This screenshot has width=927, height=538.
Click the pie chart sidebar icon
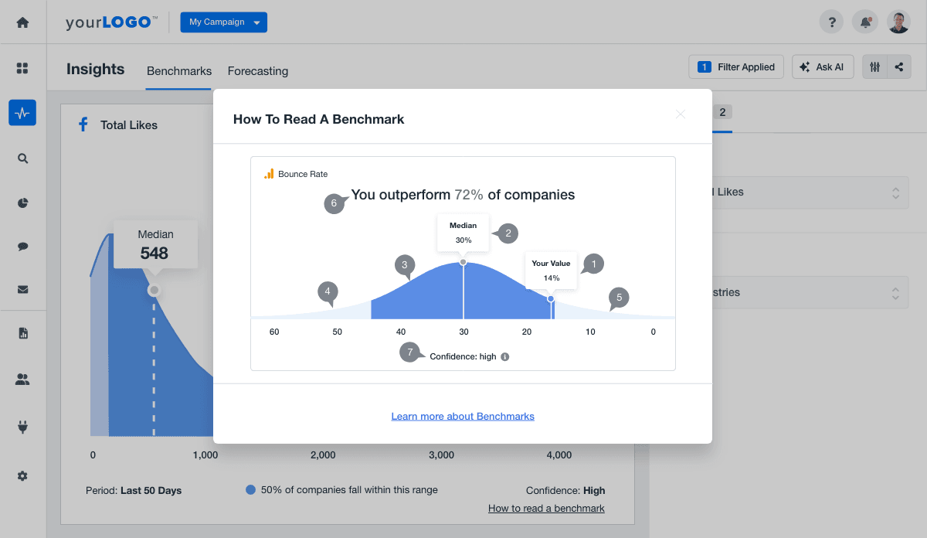click(22, 203)
